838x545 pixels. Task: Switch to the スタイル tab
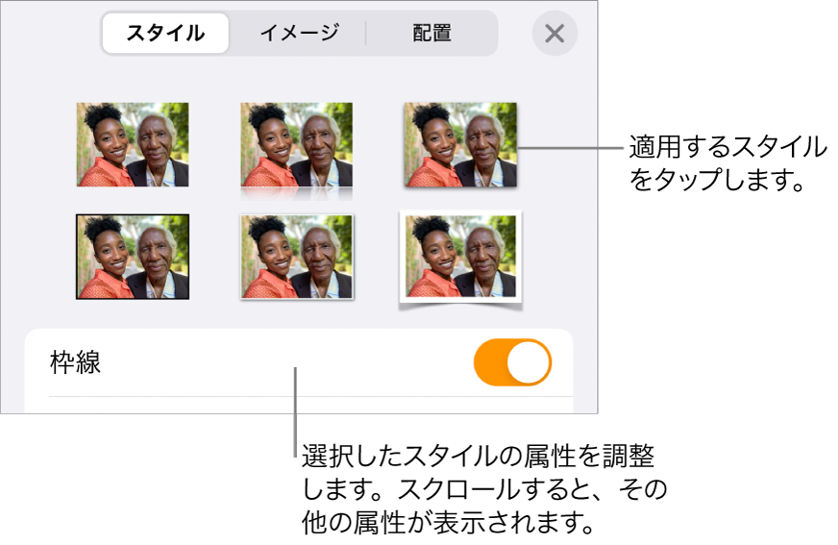[165, 33]
